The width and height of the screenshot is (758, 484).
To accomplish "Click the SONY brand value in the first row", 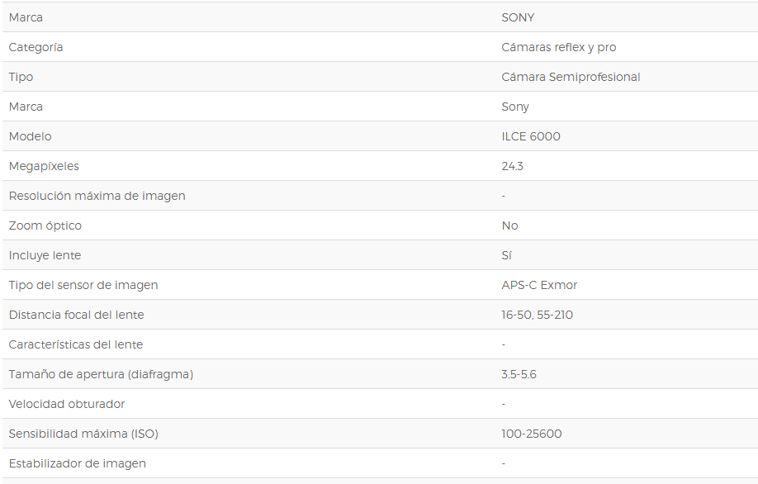I will coord(518,17).
